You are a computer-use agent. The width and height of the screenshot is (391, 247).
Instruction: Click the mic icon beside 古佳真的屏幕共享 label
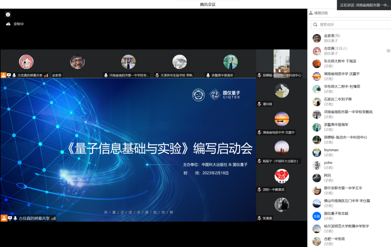(14, 75)
